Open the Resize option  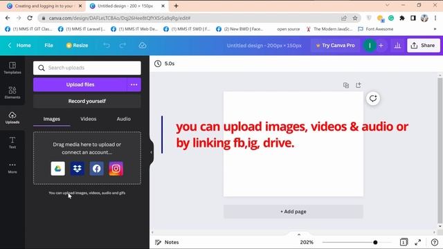pos(77,45)
